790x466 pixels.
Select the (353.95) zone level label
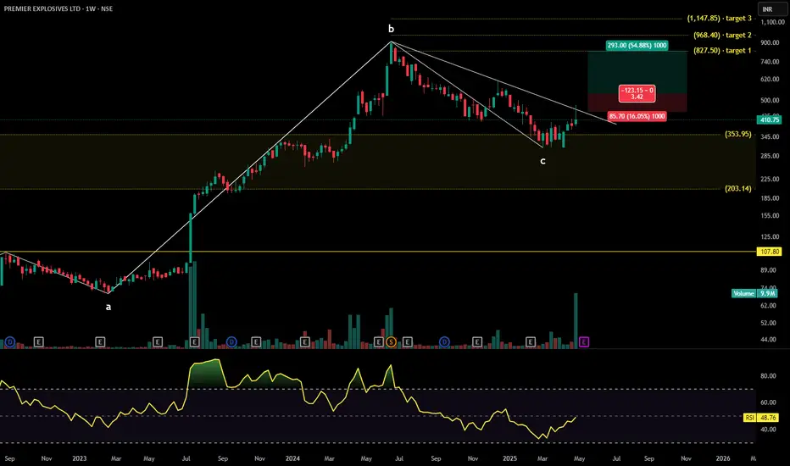pos(737,134)
